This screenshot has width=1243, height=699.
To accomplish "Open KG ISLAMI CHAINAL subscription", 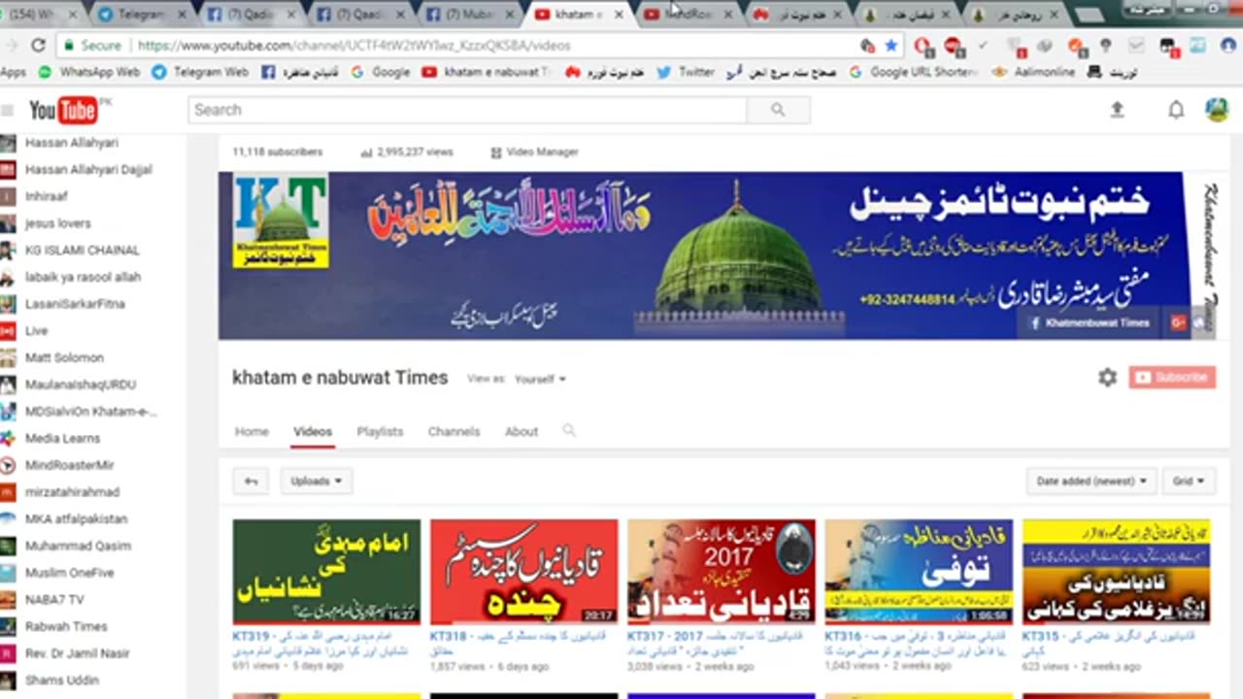I will tap(83, 250).
